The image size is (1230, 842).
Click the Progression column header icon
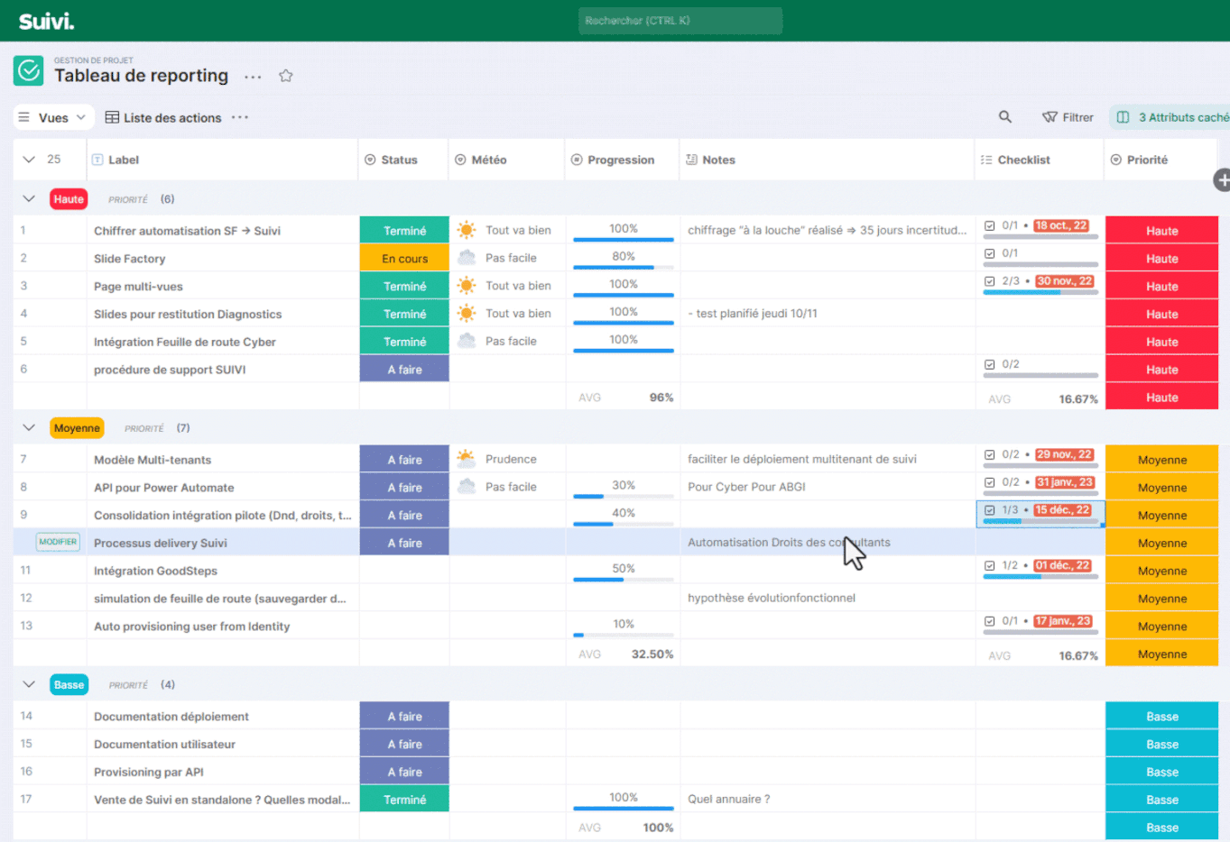[577, 160]
